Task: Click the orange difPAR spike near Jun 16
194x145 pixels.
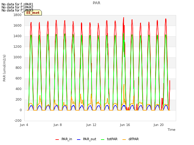Action: pos(124,85)
